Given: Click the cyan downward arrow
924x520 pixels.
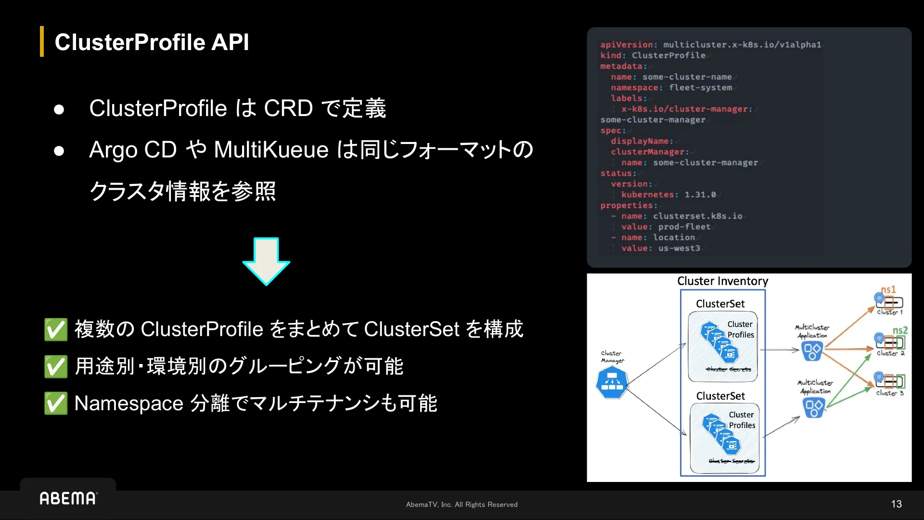Looking at the screenshot, I should coord(266,261).
